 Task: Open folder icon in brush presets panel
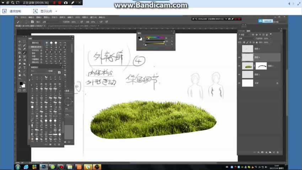[59, 72]
